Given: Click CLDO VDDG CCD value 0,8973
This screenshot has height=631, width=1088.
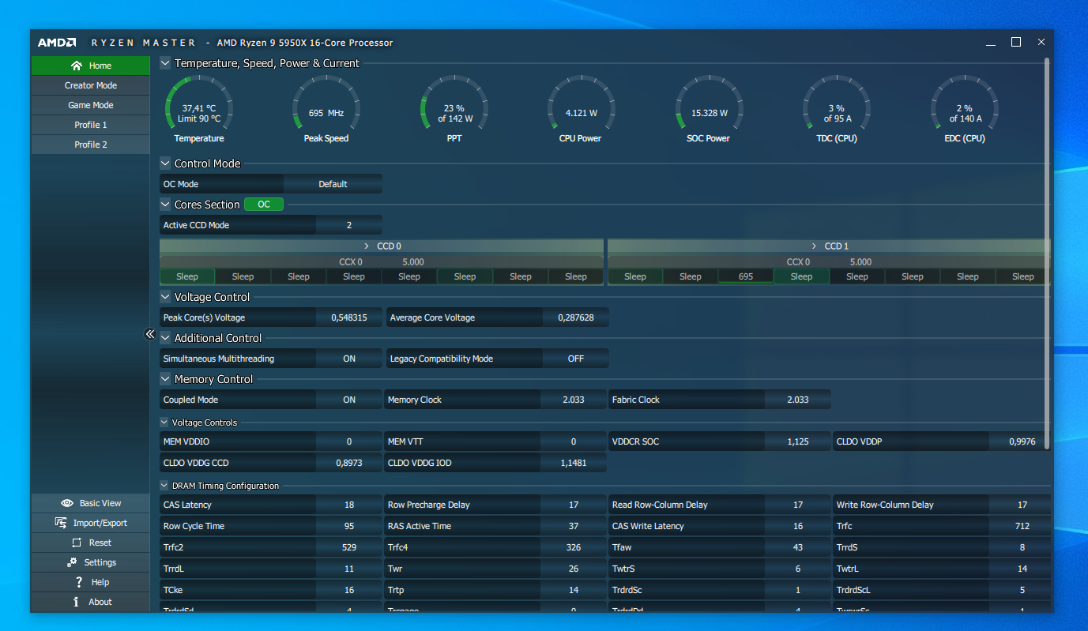Looking at the screenshot, I should [x=349, y=463].
